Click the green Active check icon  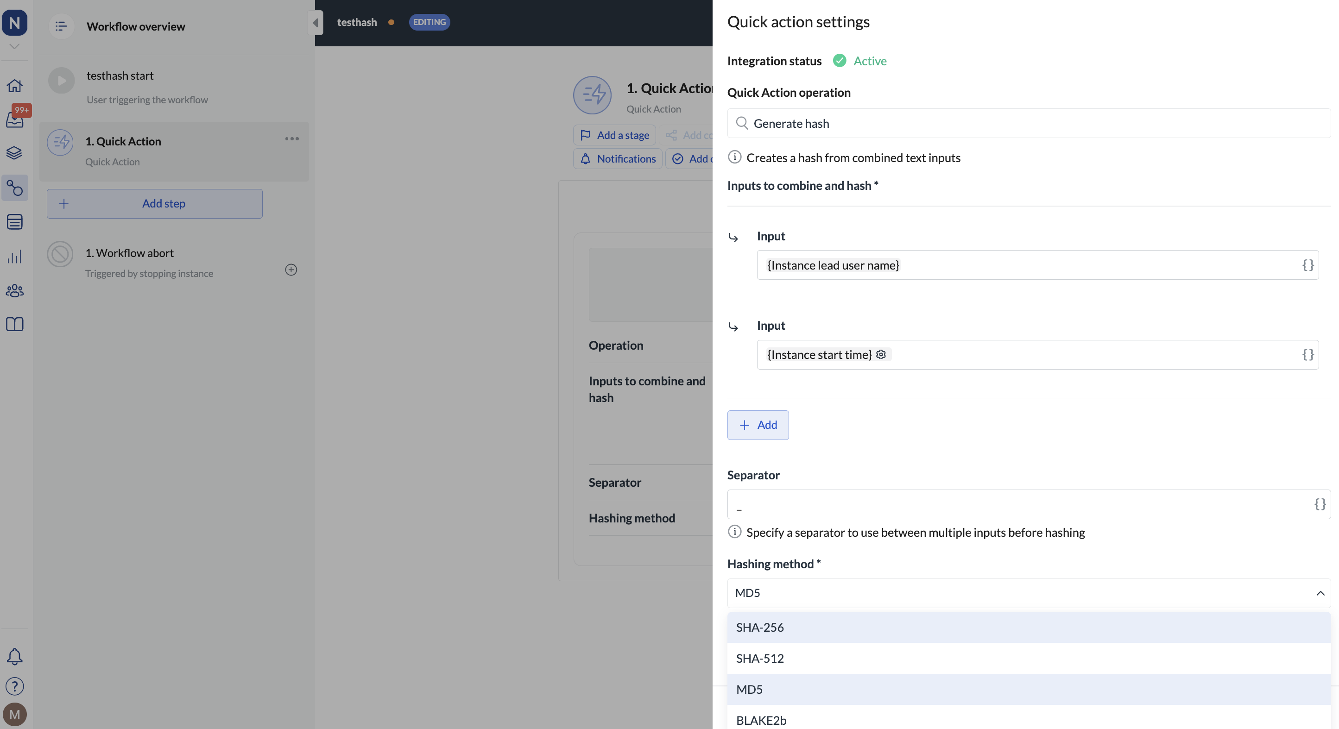tap(840, 60)
